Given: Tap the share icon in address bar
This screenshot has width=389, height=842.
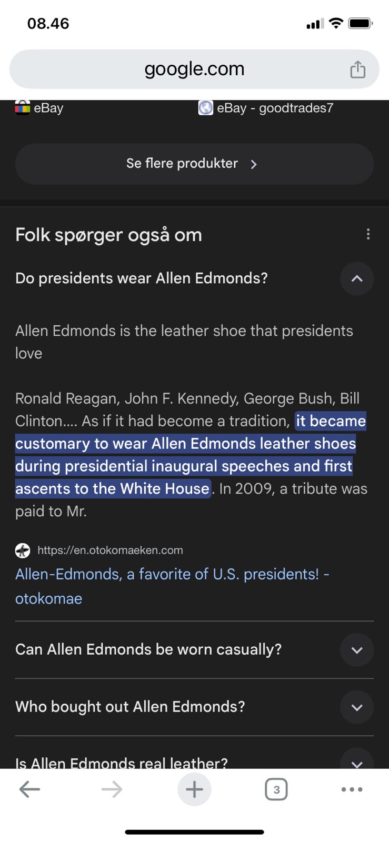Looking at the screenshot, I should 357,69.
